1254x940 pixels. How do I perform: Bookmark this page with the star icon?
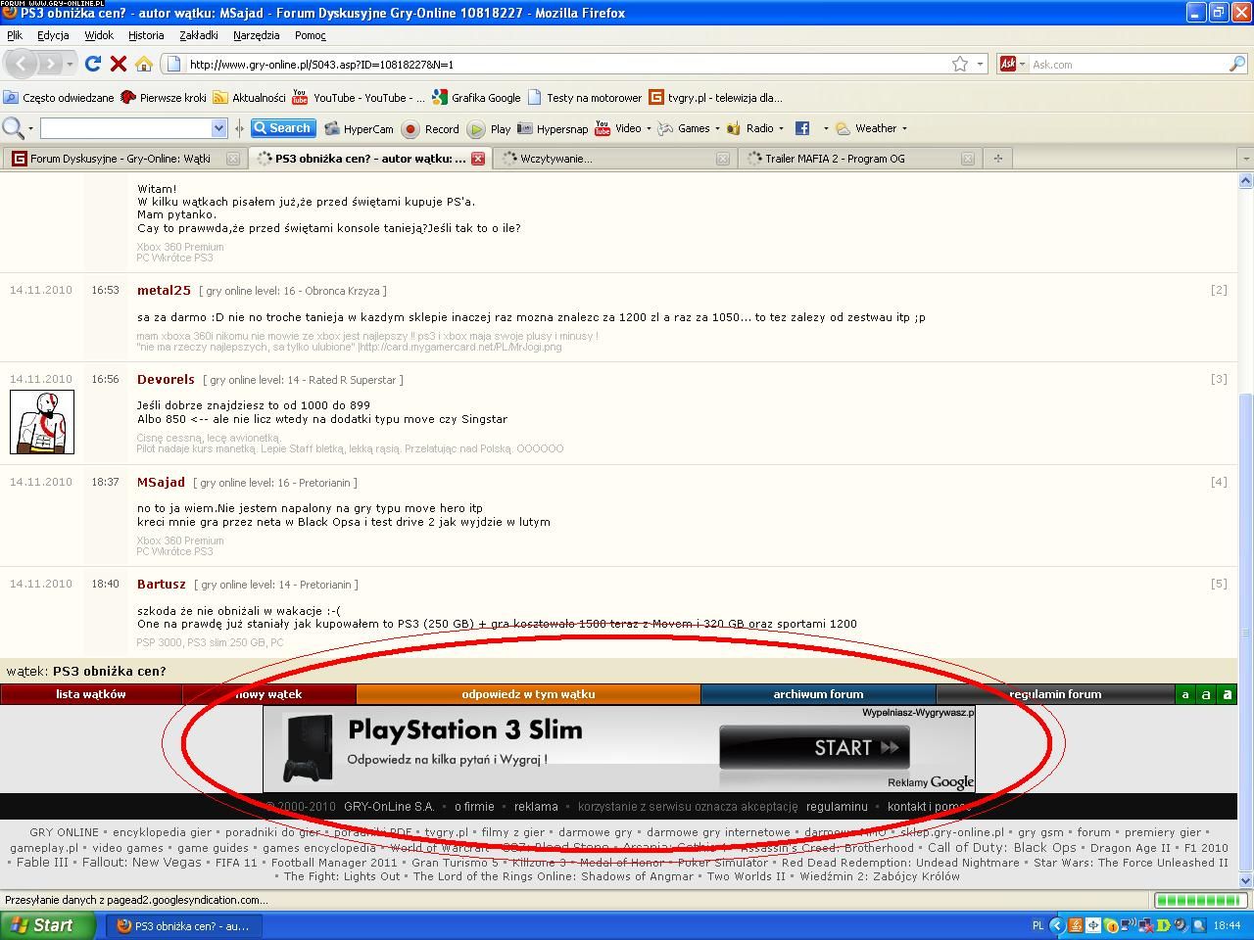[960, 64]
